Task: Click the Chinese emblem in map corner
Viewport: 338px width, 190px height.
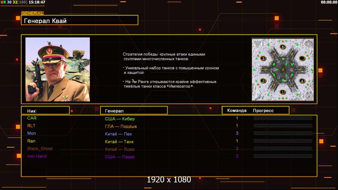Action: coord(307,43)
